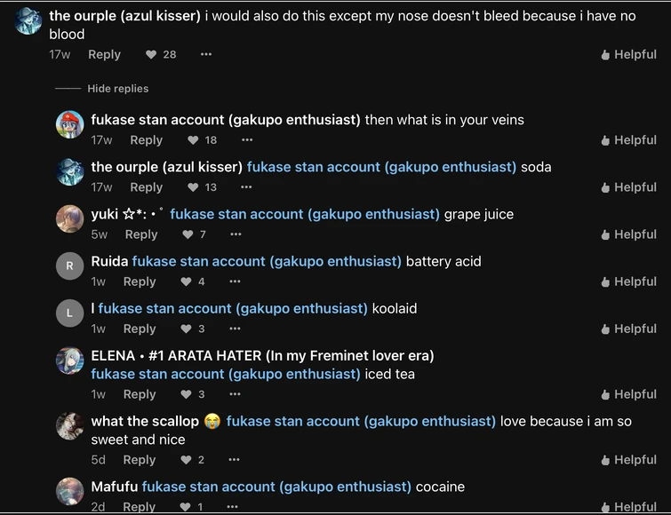Mark the 'iced tea' reply as Helpful

pyautogui.click(x=628, y=394)
